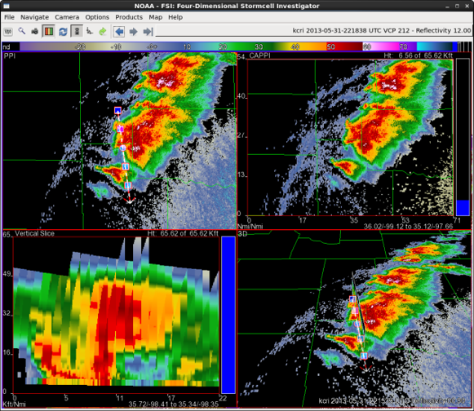Viewport: 474px width, 411px height.
Task: Click the green curved arrow icon
Action: (103, 32)
